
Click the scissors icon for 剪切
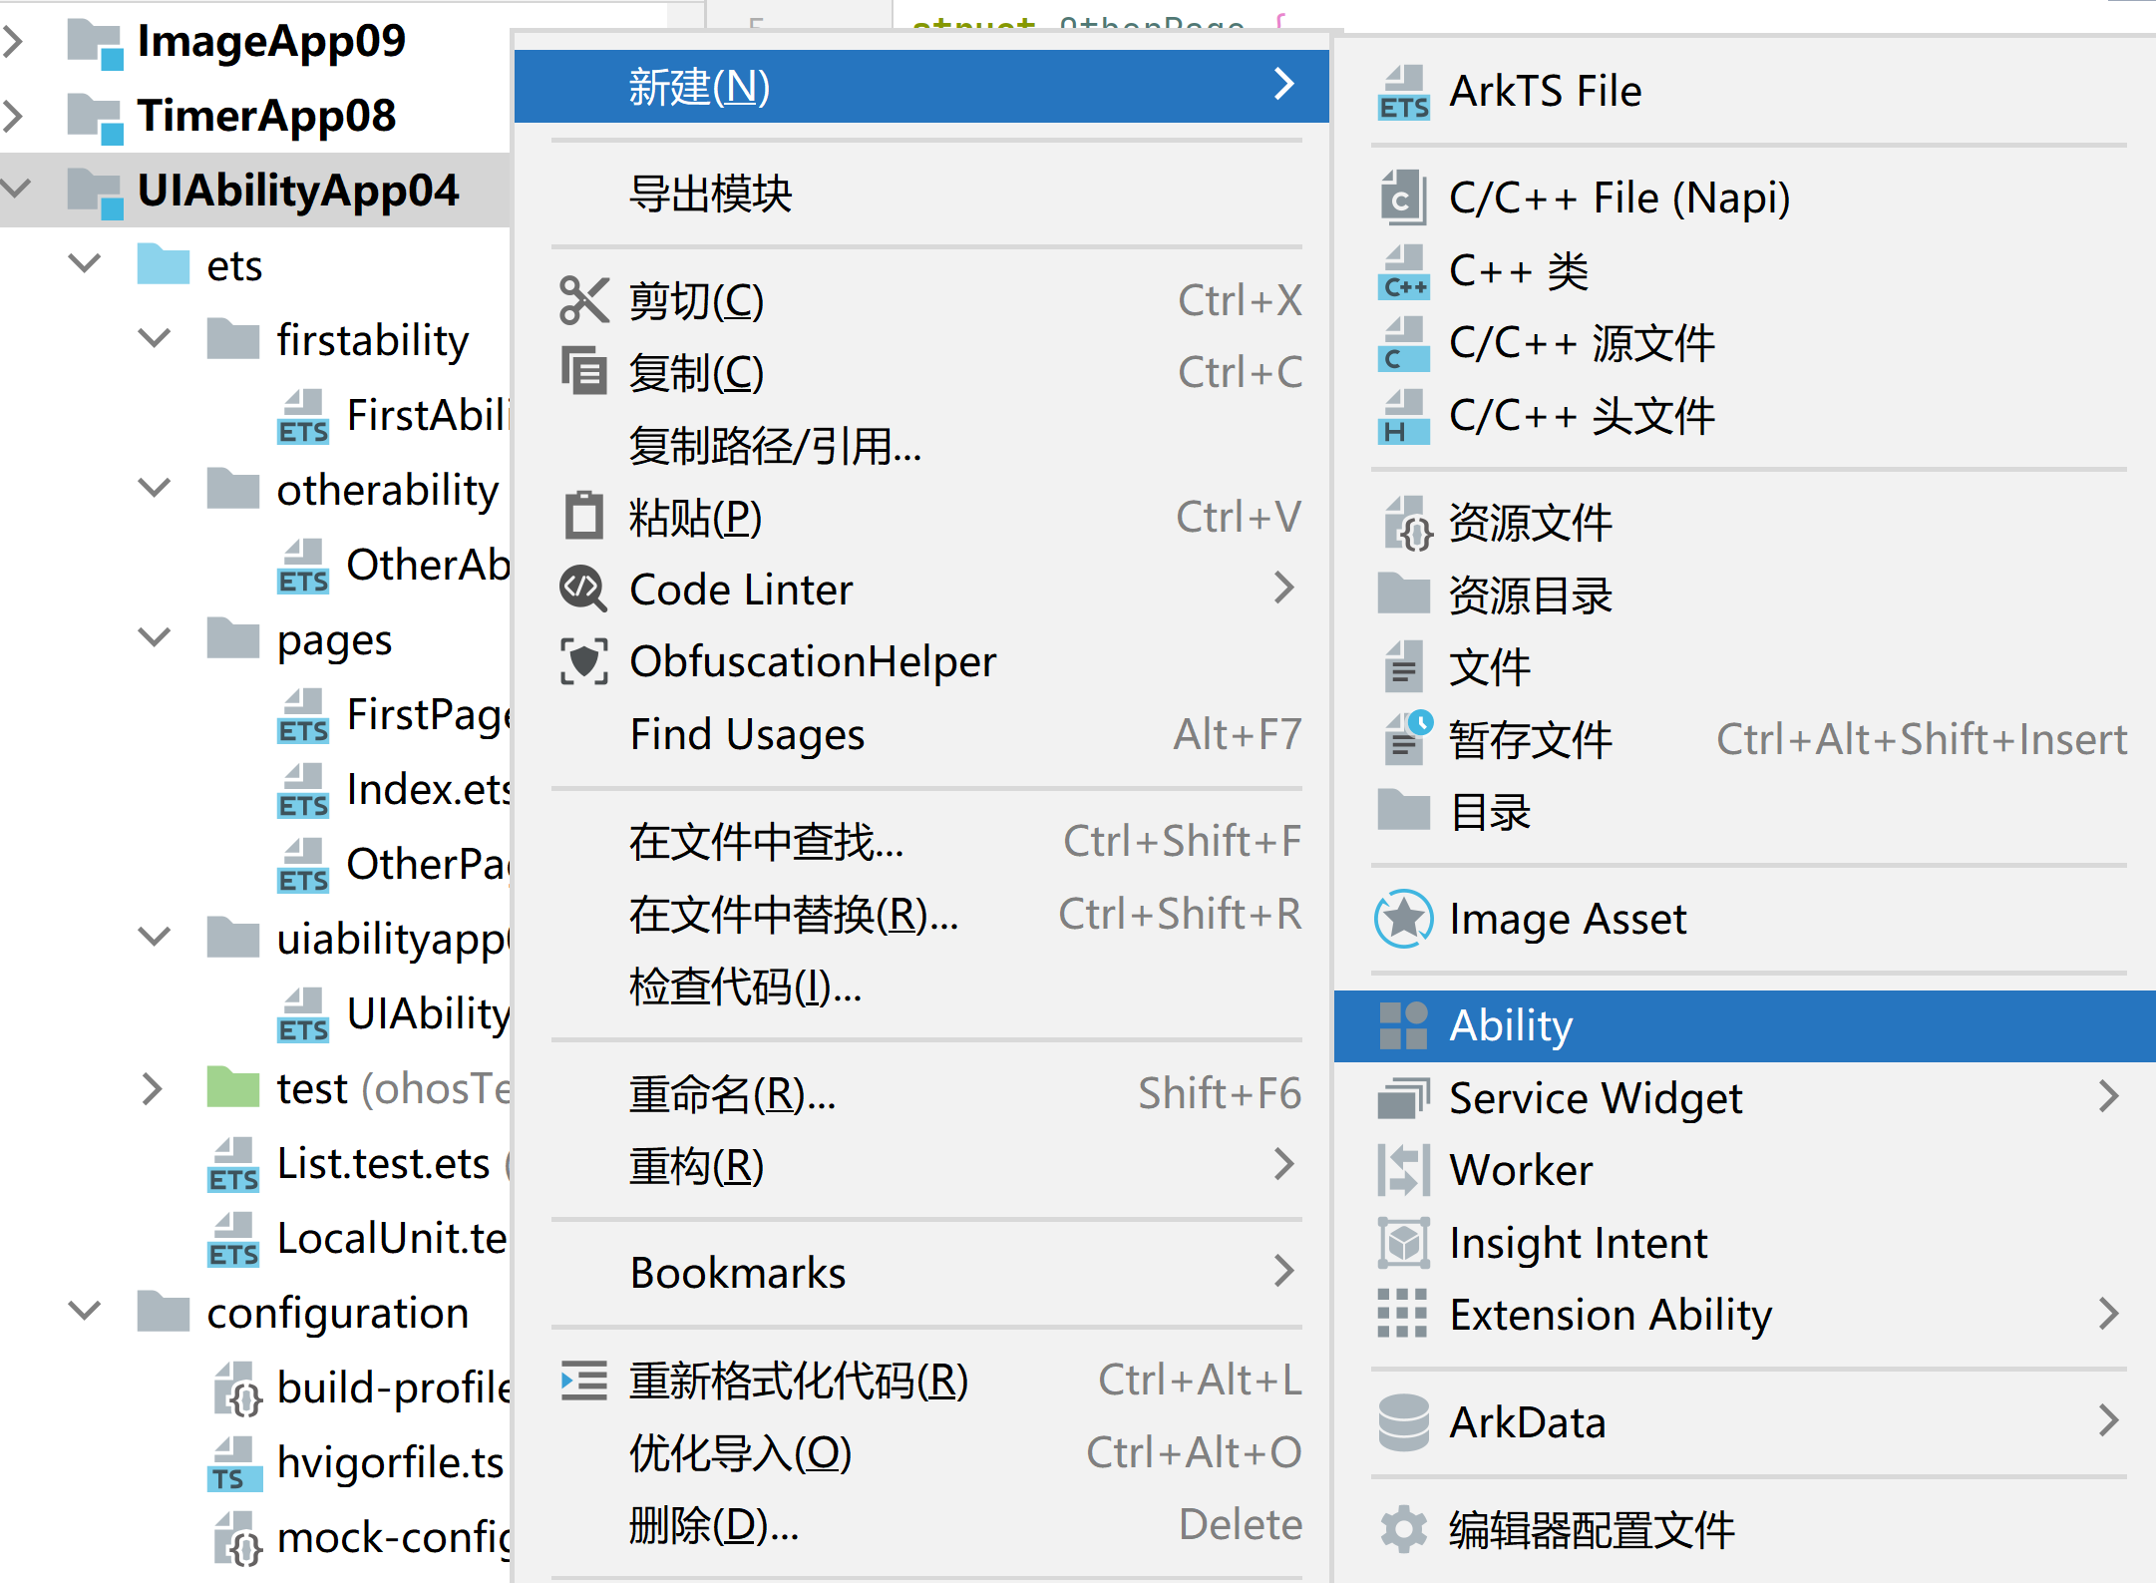[583, 300]
